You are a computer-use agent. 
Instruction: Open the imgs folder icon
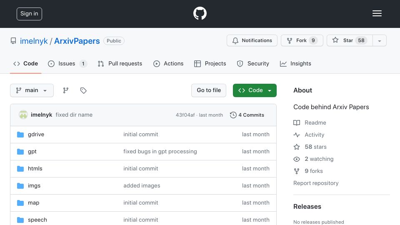(20, 186)
